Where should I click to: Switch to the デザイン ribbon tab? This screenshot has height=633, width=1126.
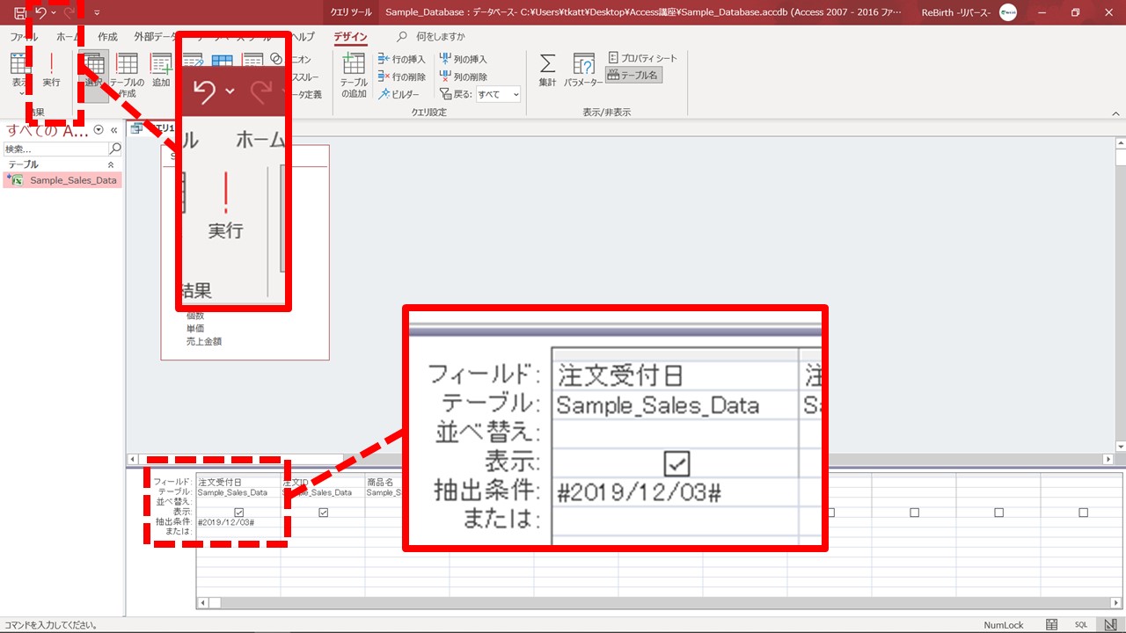[350, 37]
